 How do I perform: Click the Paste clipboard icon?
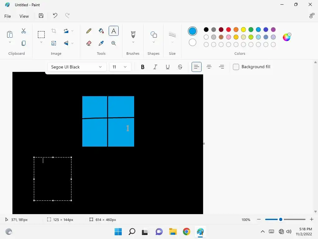tap(10, 34)
